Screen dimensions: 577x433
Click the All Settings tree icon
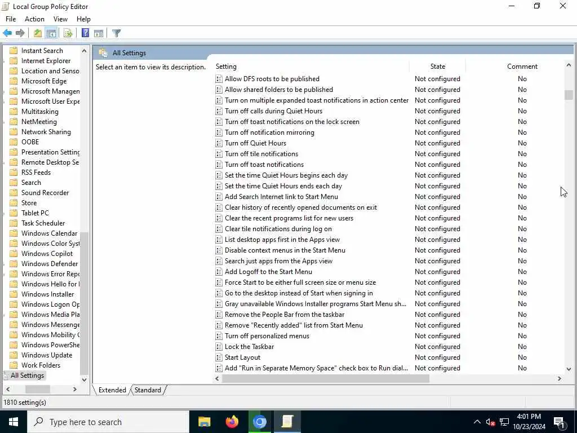point(6,375)
